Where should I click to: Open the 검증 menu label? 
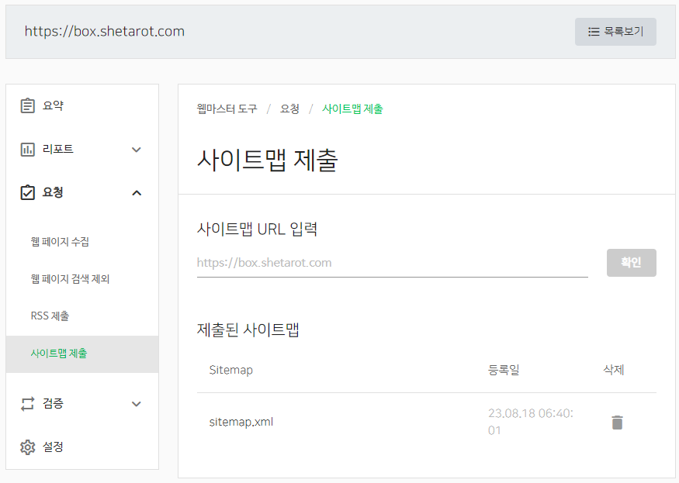coord(53,404)
